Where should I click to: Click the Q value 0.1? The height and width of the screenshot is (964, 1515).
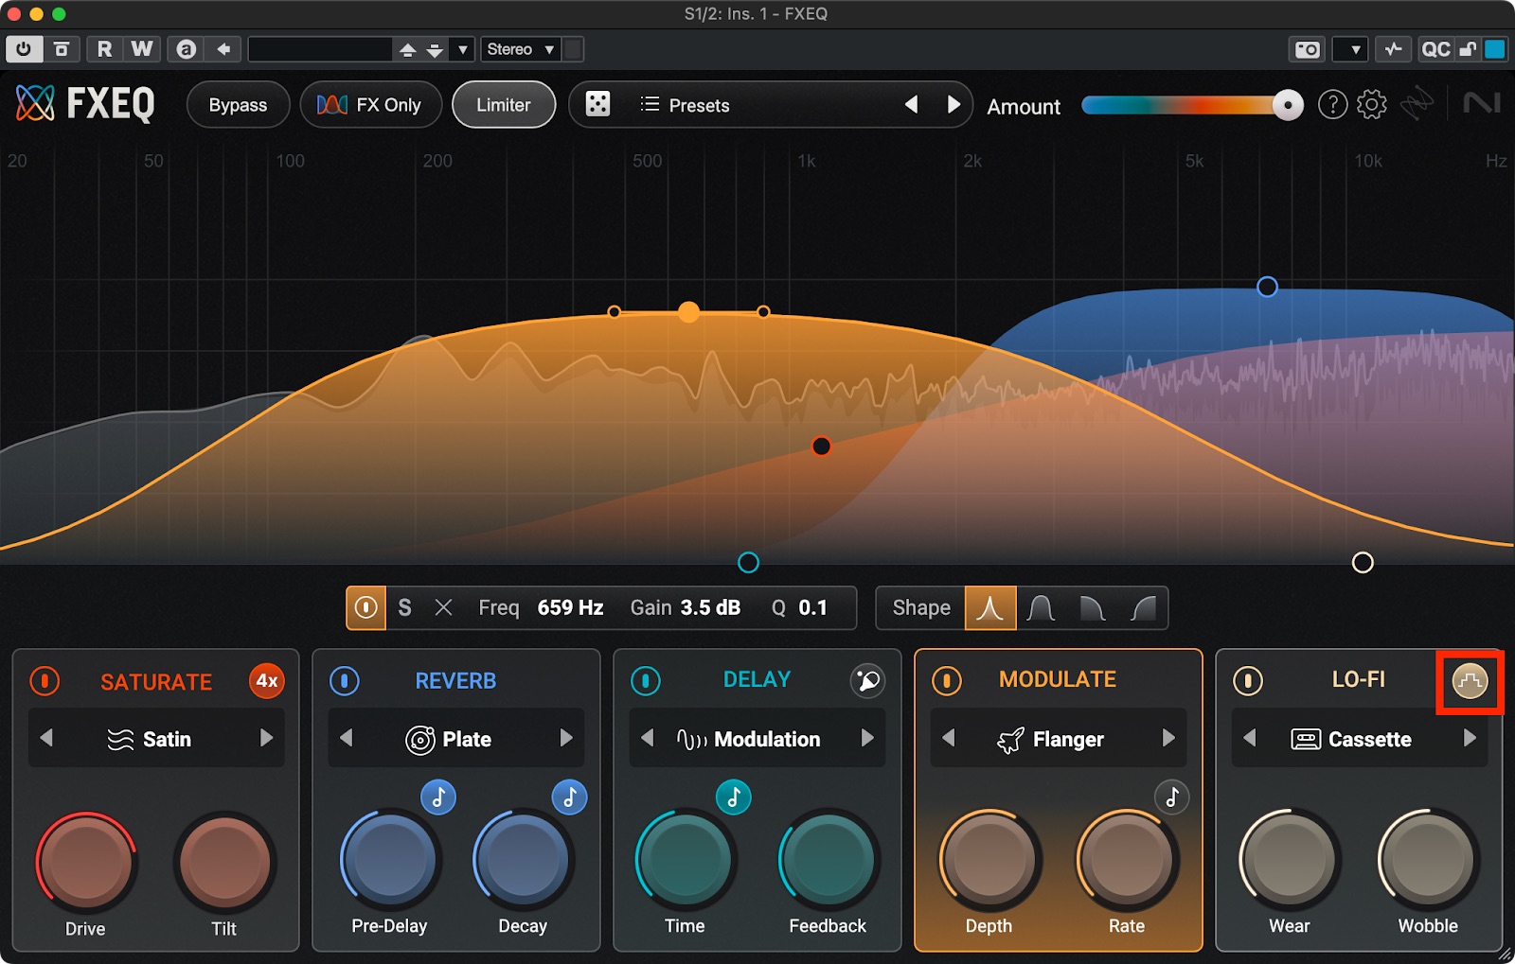812,607
